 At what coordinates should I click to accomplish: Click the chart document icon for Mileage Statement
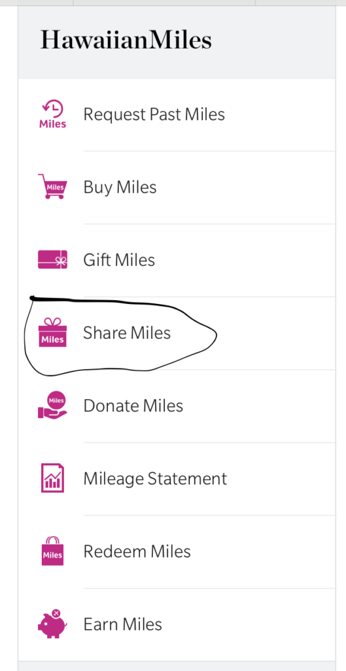pyautogui.click(x=52, y=478)
